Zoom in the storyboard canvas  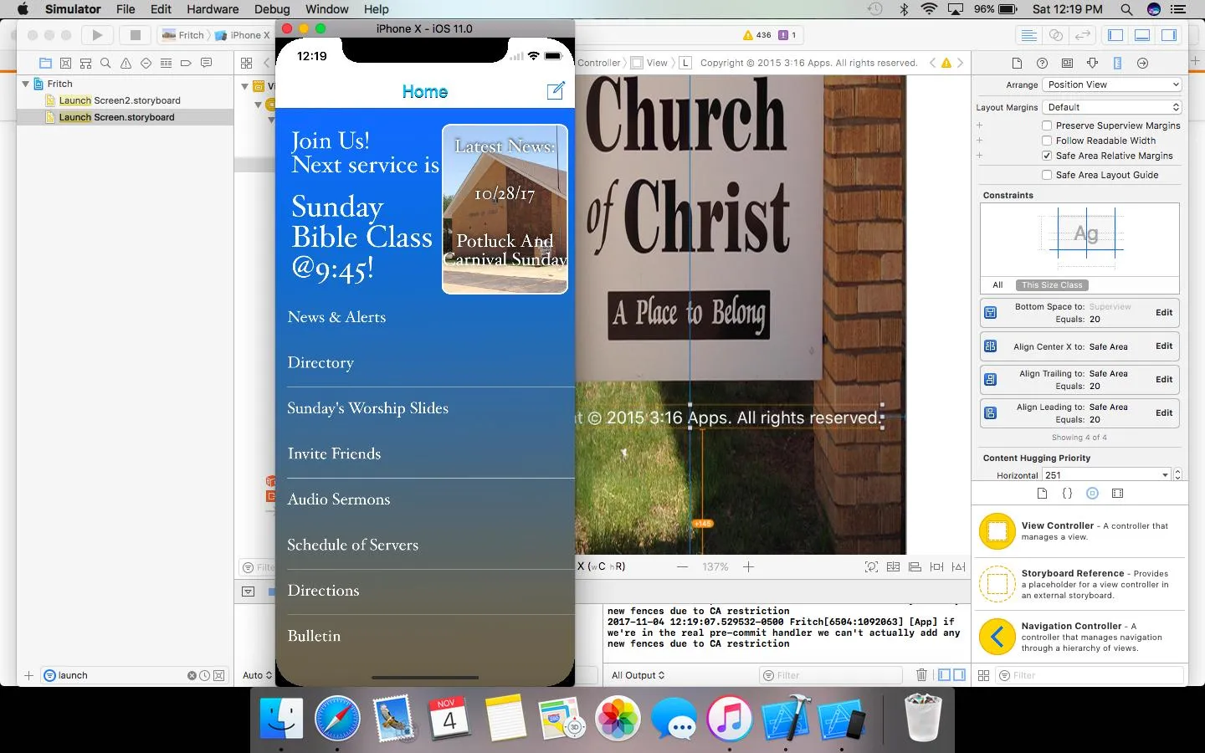[x=748, y=566]
